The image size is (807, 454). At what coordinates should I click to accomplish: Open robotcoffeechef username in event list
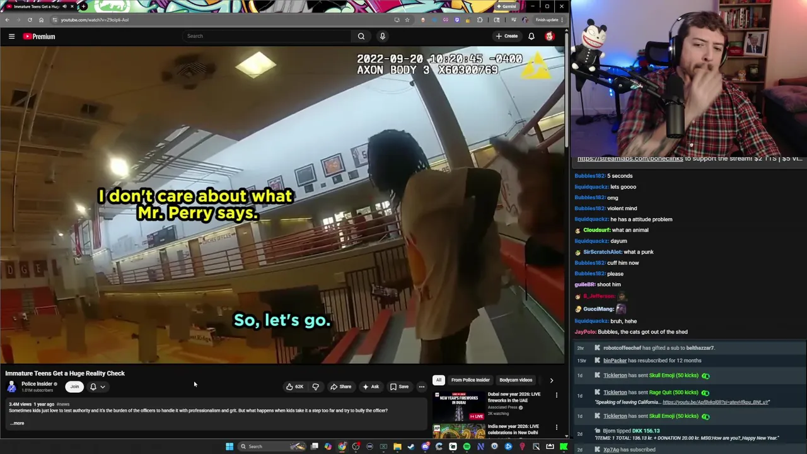622,348
